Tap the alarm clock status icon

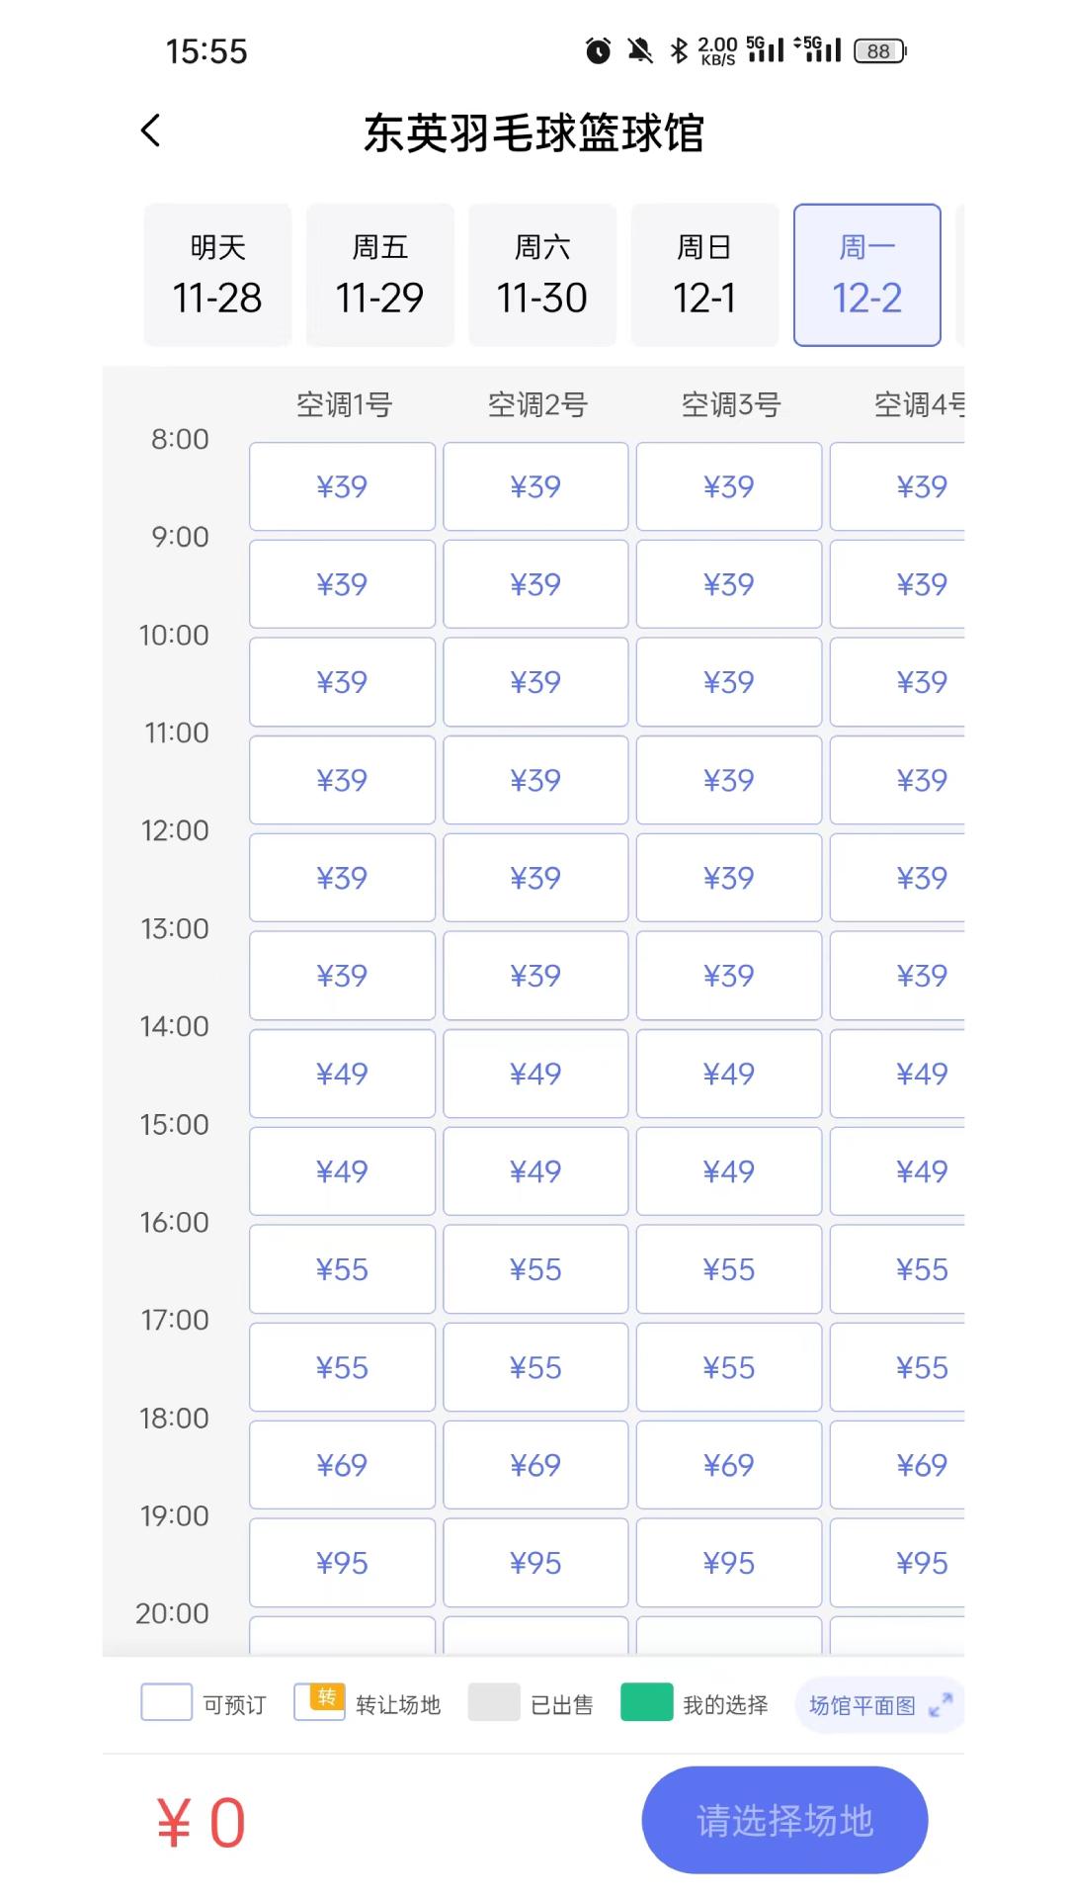click(598, 50)
